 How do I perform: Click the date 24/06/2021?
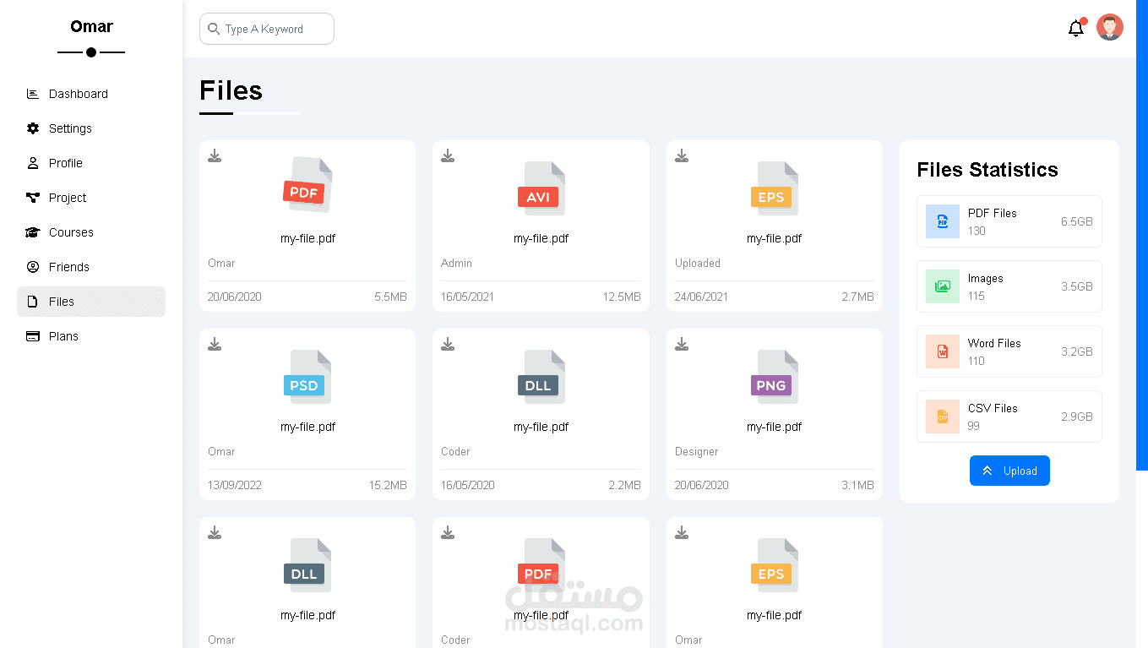701,297
